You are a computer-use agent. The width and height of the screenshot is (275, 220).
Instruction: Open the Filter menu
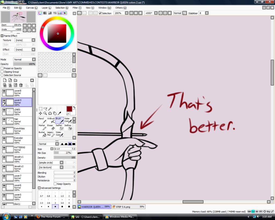click(77, 8)
